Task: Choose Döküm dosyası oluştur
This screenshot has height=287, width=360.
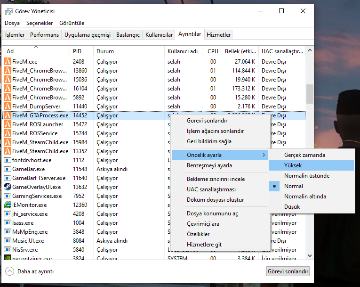Action: point(220,200)
